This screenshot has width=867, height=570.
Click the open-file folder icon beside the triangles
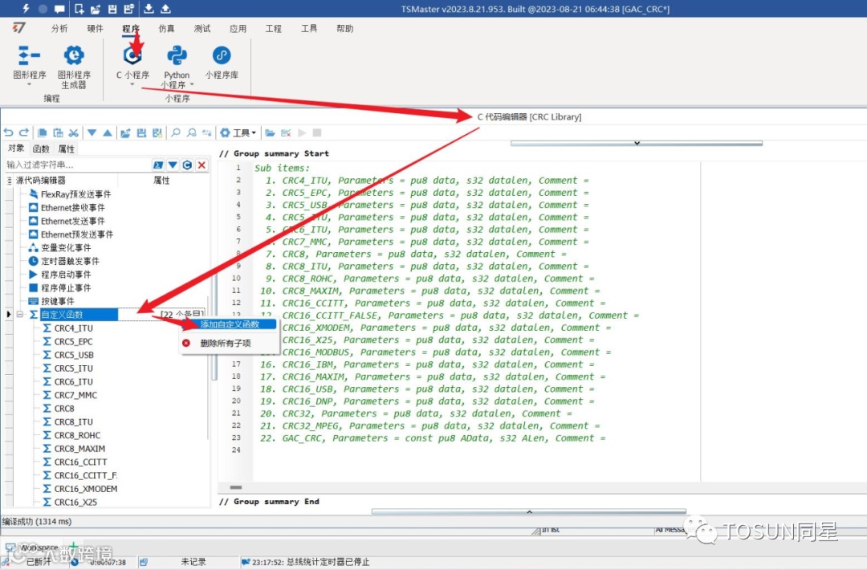(125, 132)
